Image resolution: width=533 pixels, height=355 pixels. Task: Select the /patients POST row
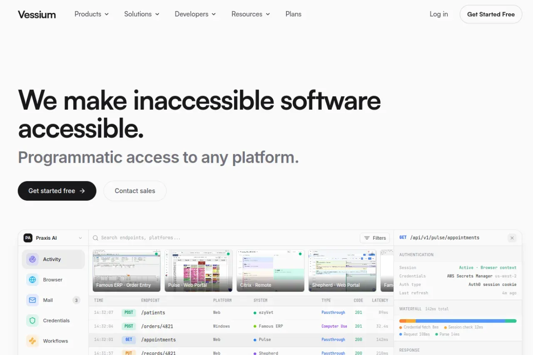click(241, 313)
